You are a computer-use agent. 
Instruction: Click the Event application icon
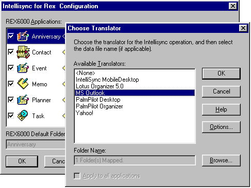tap(23, 68)
